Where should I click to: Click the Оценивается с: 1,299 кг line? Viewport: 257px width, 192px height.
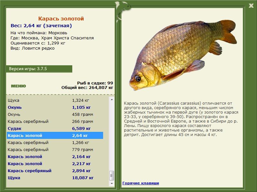point(38,43)
